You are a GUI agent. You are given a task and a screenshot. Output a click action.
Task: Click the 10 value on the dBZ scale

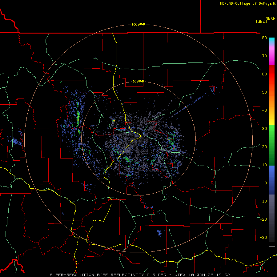pos(264,165)
